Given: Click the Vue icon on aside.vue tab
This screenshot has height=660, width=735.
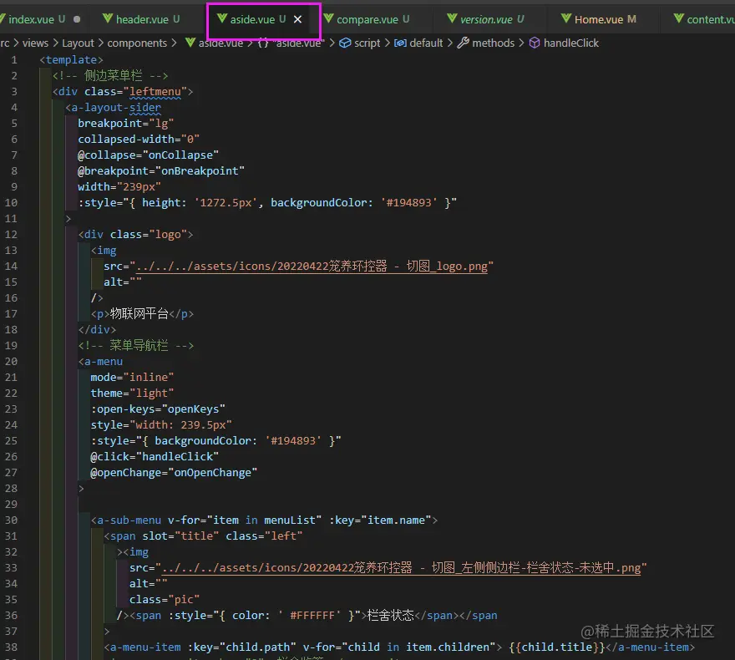Looking at the screenshot, I should tap(222, 18).
